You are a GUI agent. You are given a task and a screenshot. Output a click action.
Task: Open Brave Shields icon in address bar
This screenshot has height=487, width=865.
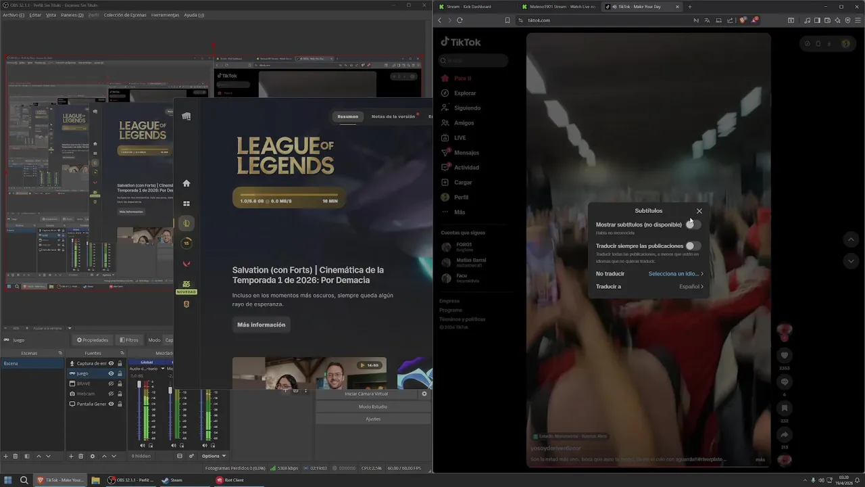743,20
